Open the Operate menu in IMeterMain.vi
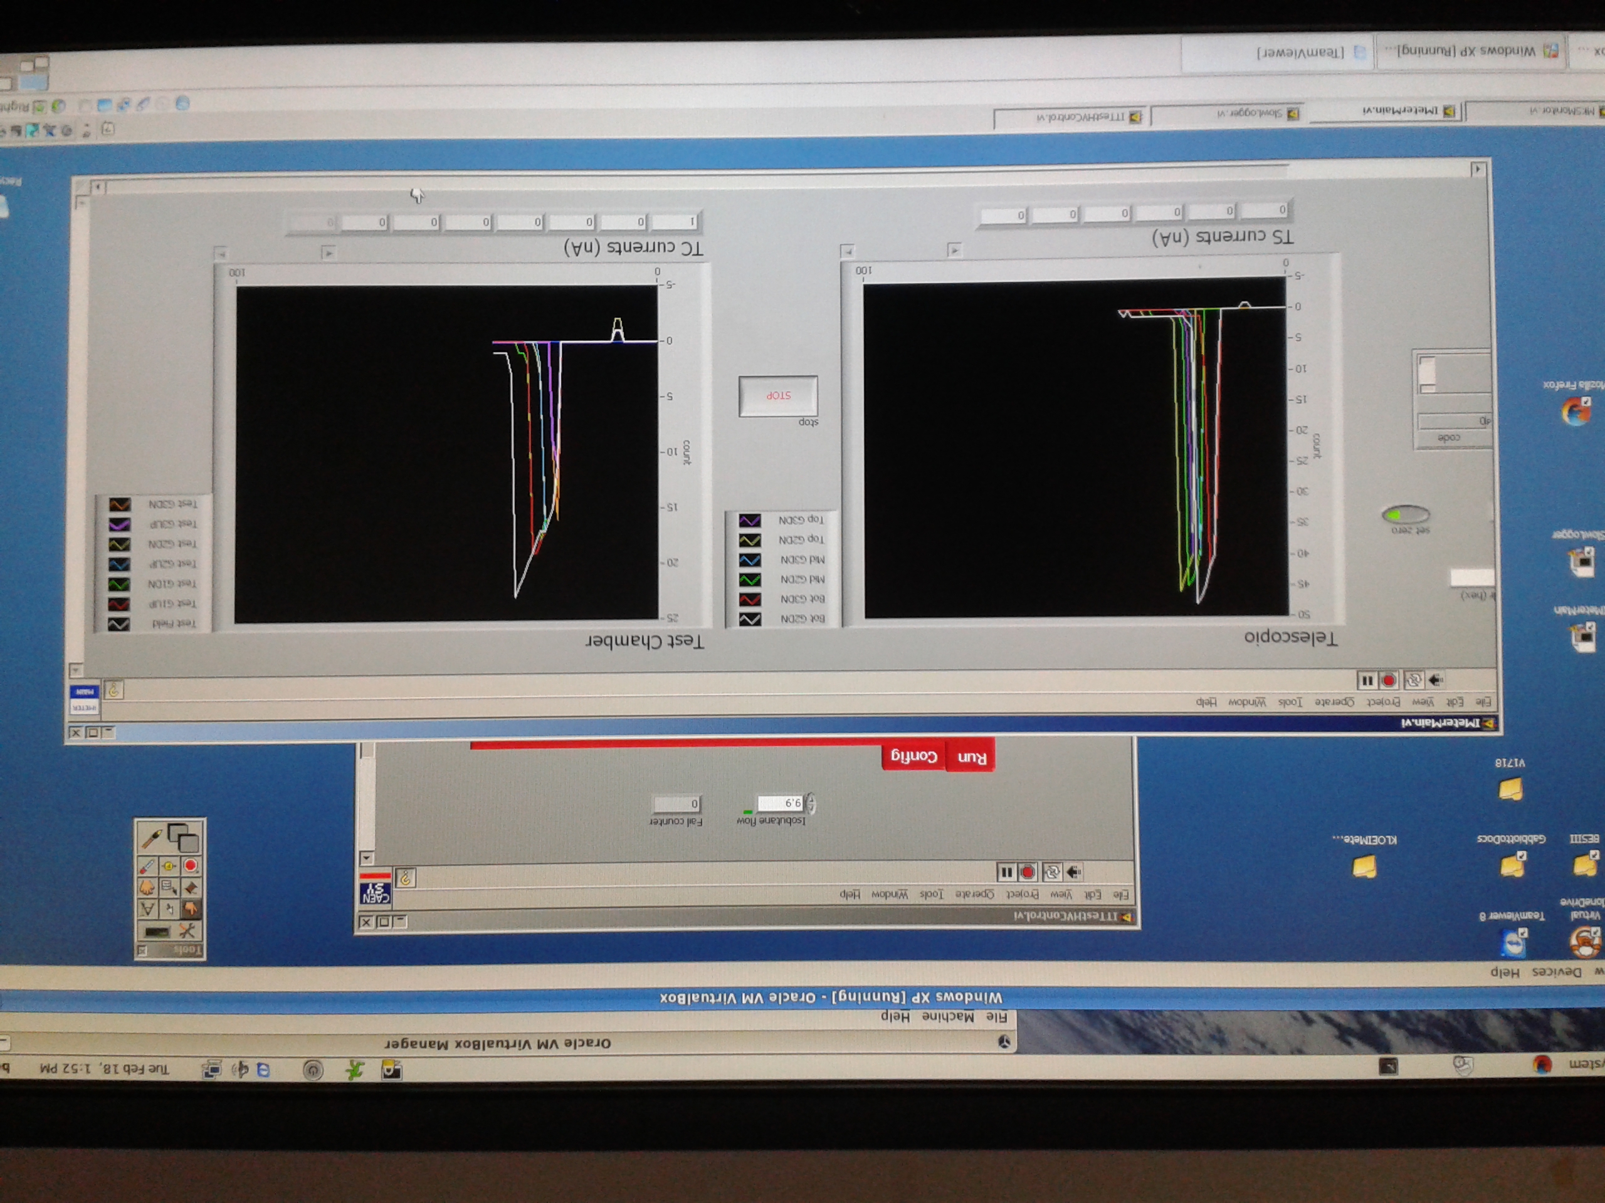The width and height of the screenshot is (1605, 1203). pyautogui.click(x=1334, y=702)
